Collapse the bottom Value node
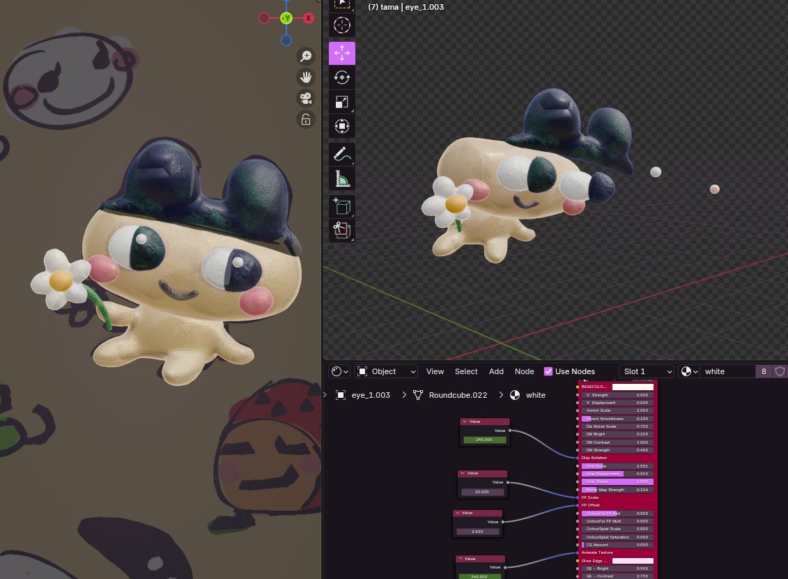The height and width of the screenshot is (579, 788). pyautogui.click(x=460, y=558)
